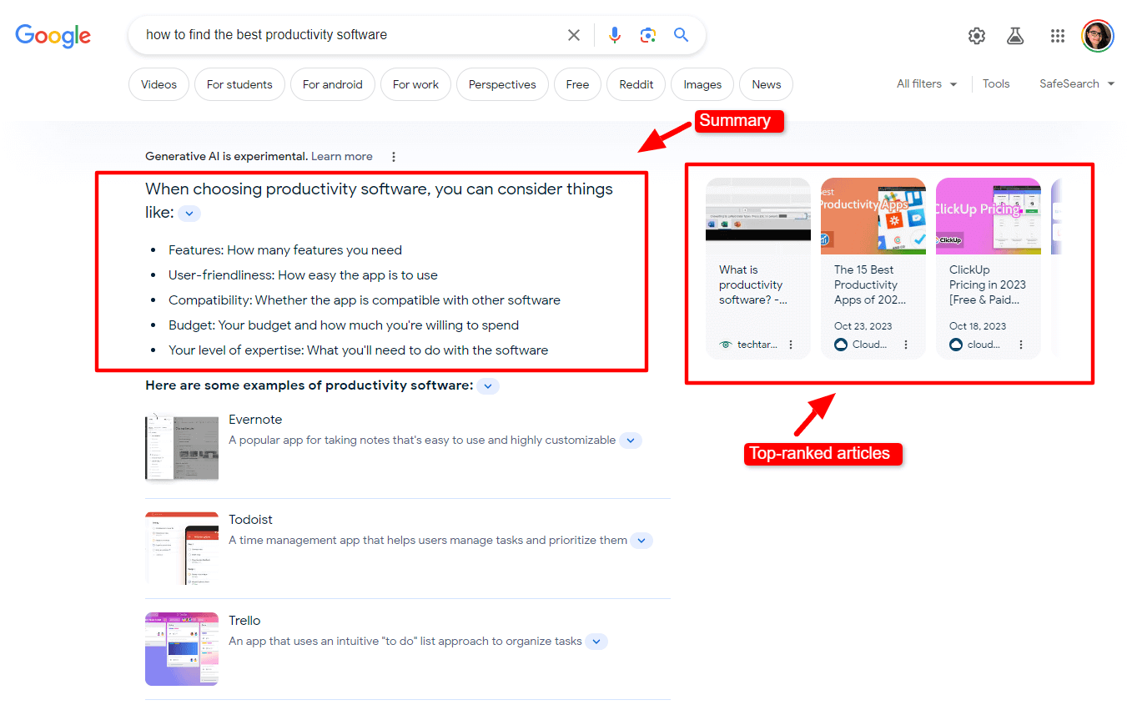The width and height of the screenshot is (1132, 705).
Task: Open three-dot menu on ClickUp Pricing card
Action: 1021,345
